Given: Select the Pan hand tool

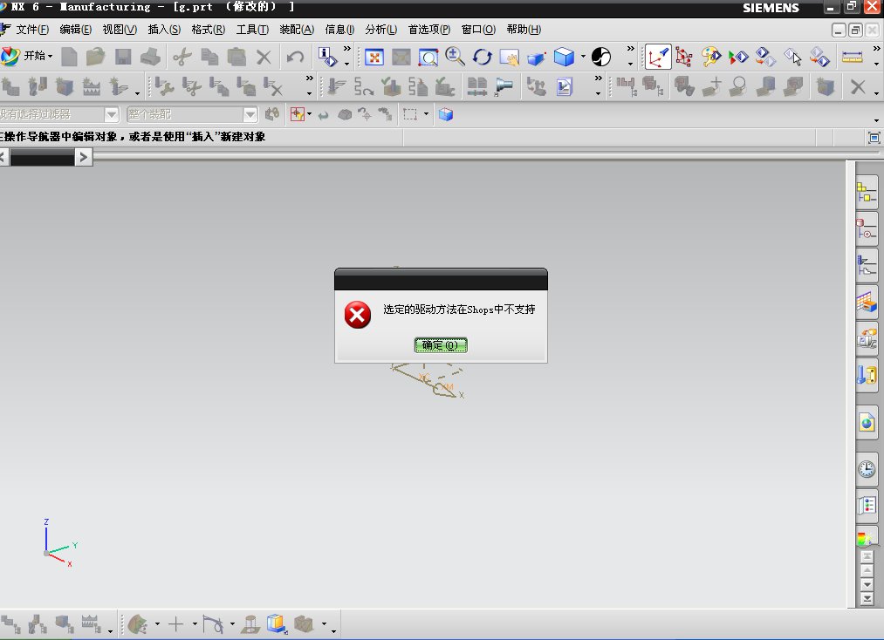Looking at the screenshot, I should (x=509, y=57).
